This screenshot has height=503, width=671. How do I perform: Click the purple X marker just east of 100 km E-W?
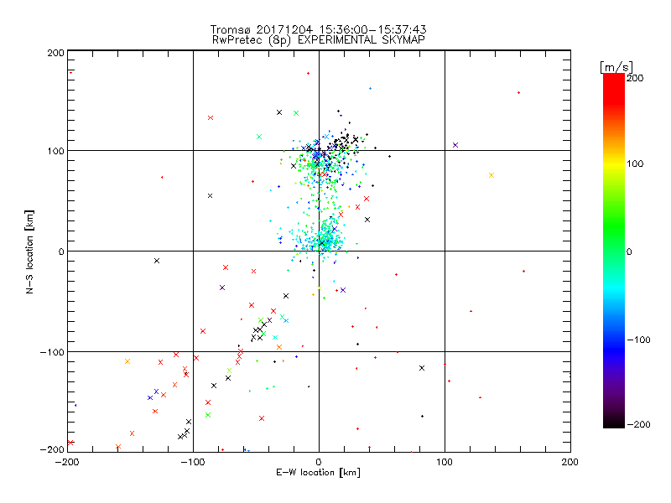point(455,145)
